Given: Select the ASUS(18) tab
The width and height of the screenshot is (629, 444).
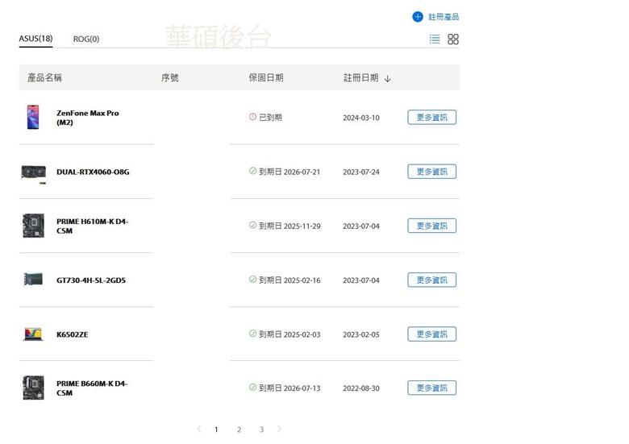Looking at the screenshot, I should point(35,39).
